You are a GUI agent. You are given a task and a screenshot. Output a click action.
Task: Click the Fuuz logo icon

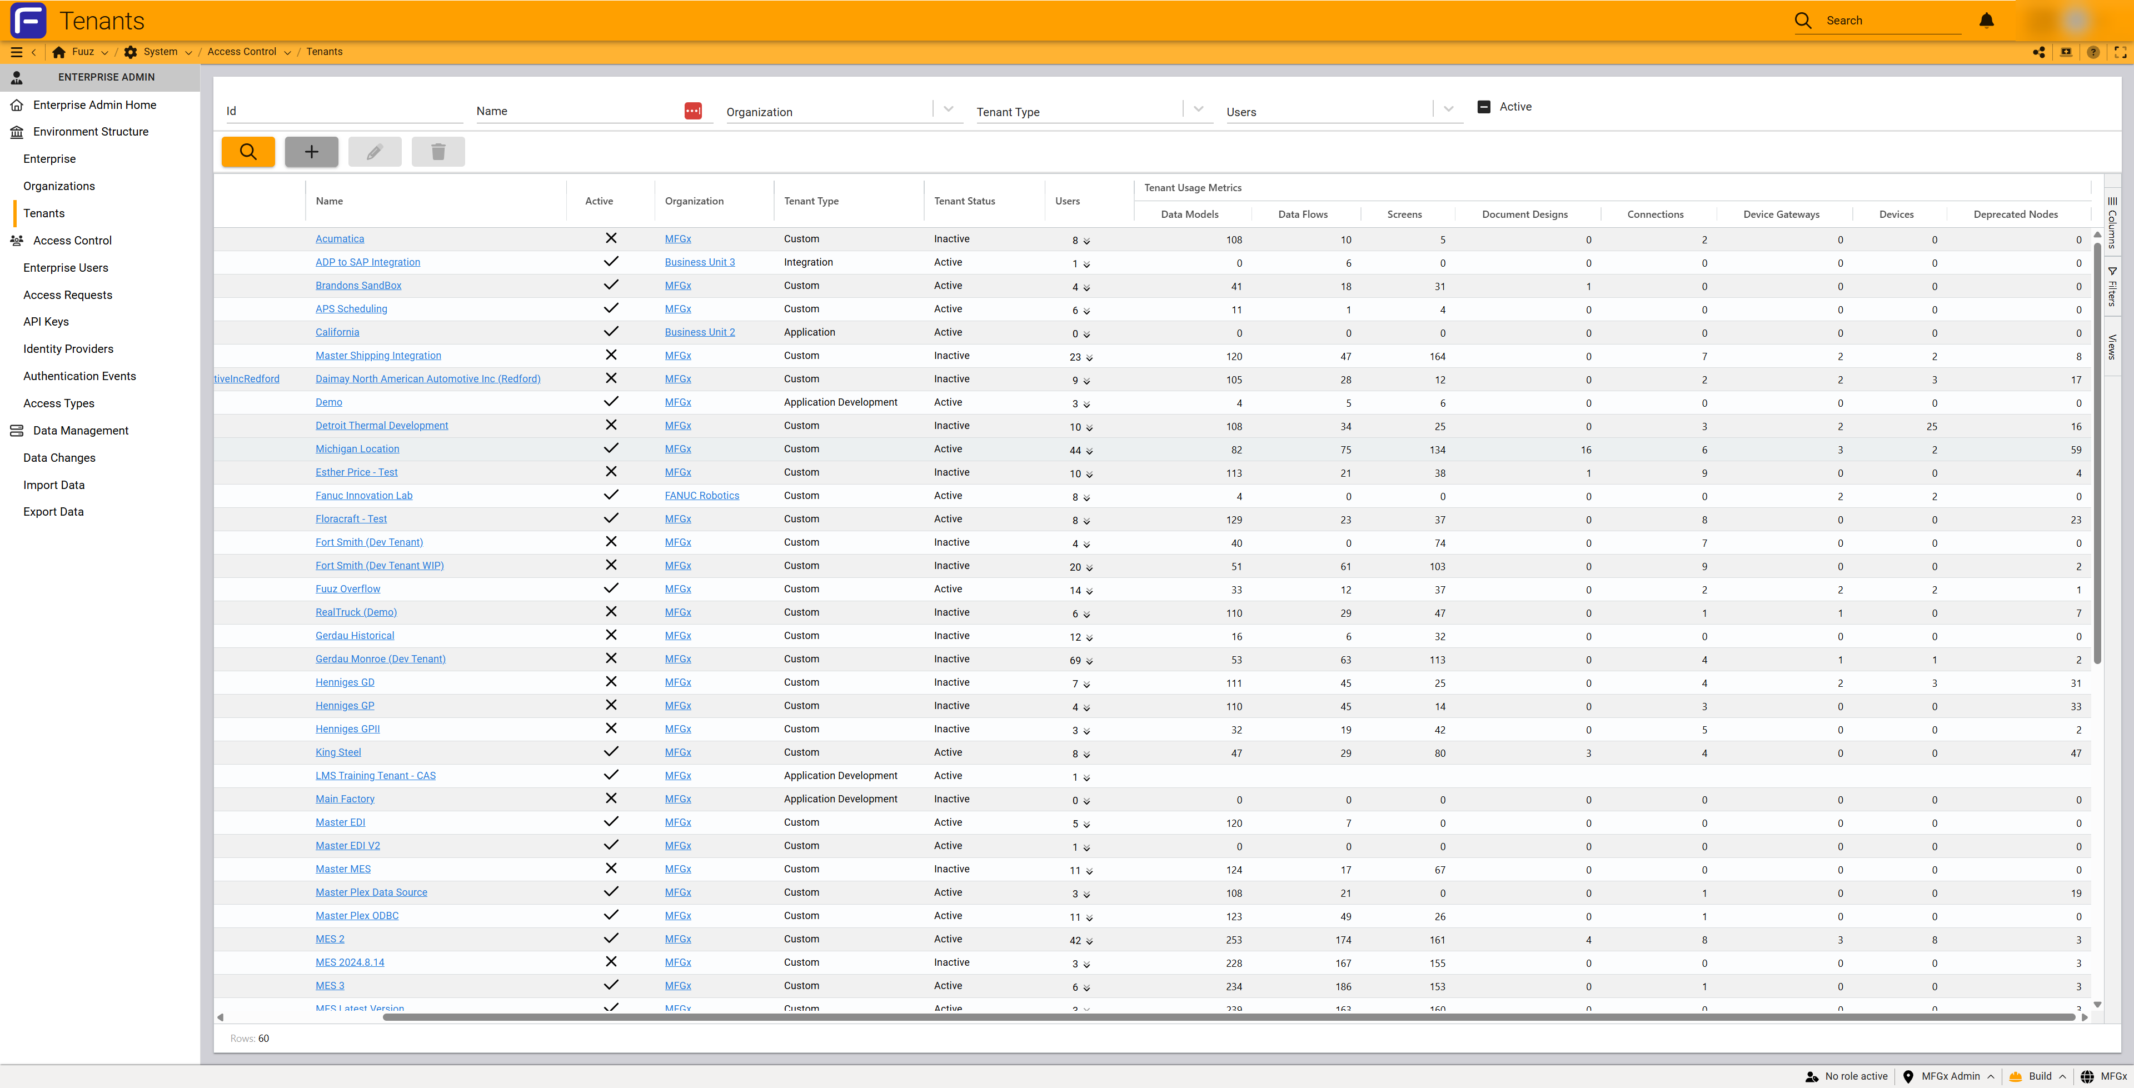[28, 20]
